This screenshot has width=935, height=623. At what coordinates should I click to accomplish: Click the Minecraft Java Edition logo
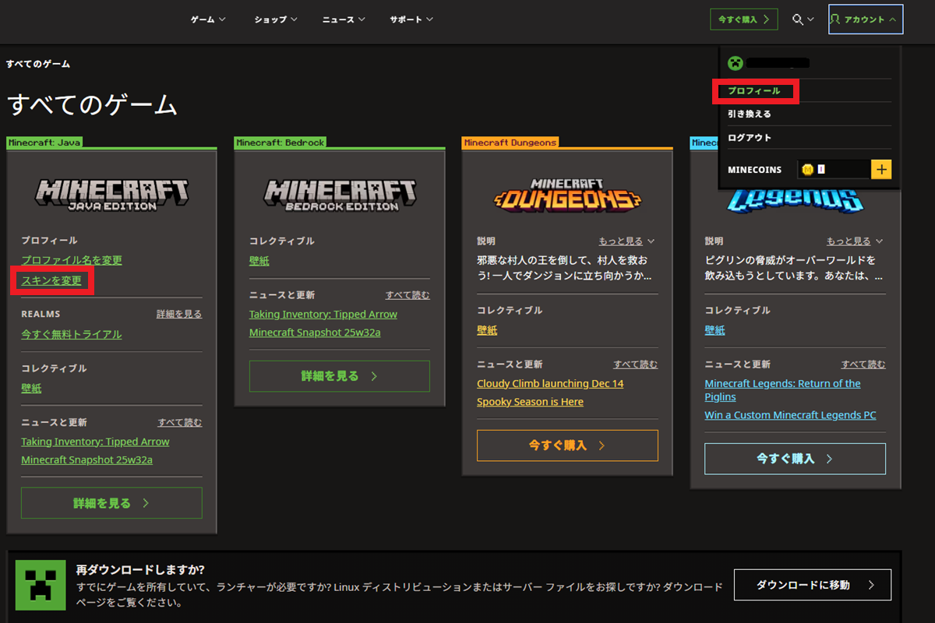click(111, 196)
